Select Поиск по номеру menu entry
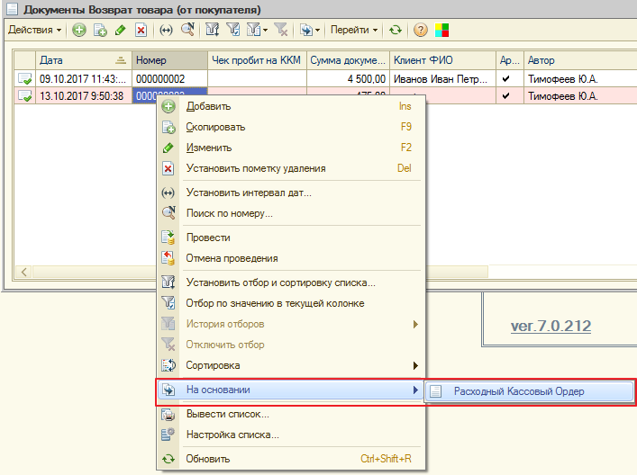Image resolution: width=637 pixels, height=475 pixels. click(x=291, y=213)
